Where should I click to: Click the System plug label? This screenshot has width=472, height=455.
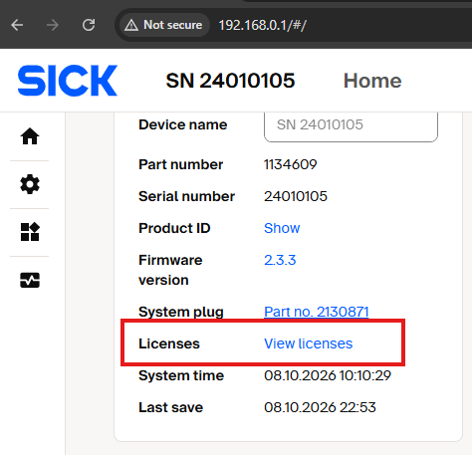pyautogui.click(x=181, y=313)
